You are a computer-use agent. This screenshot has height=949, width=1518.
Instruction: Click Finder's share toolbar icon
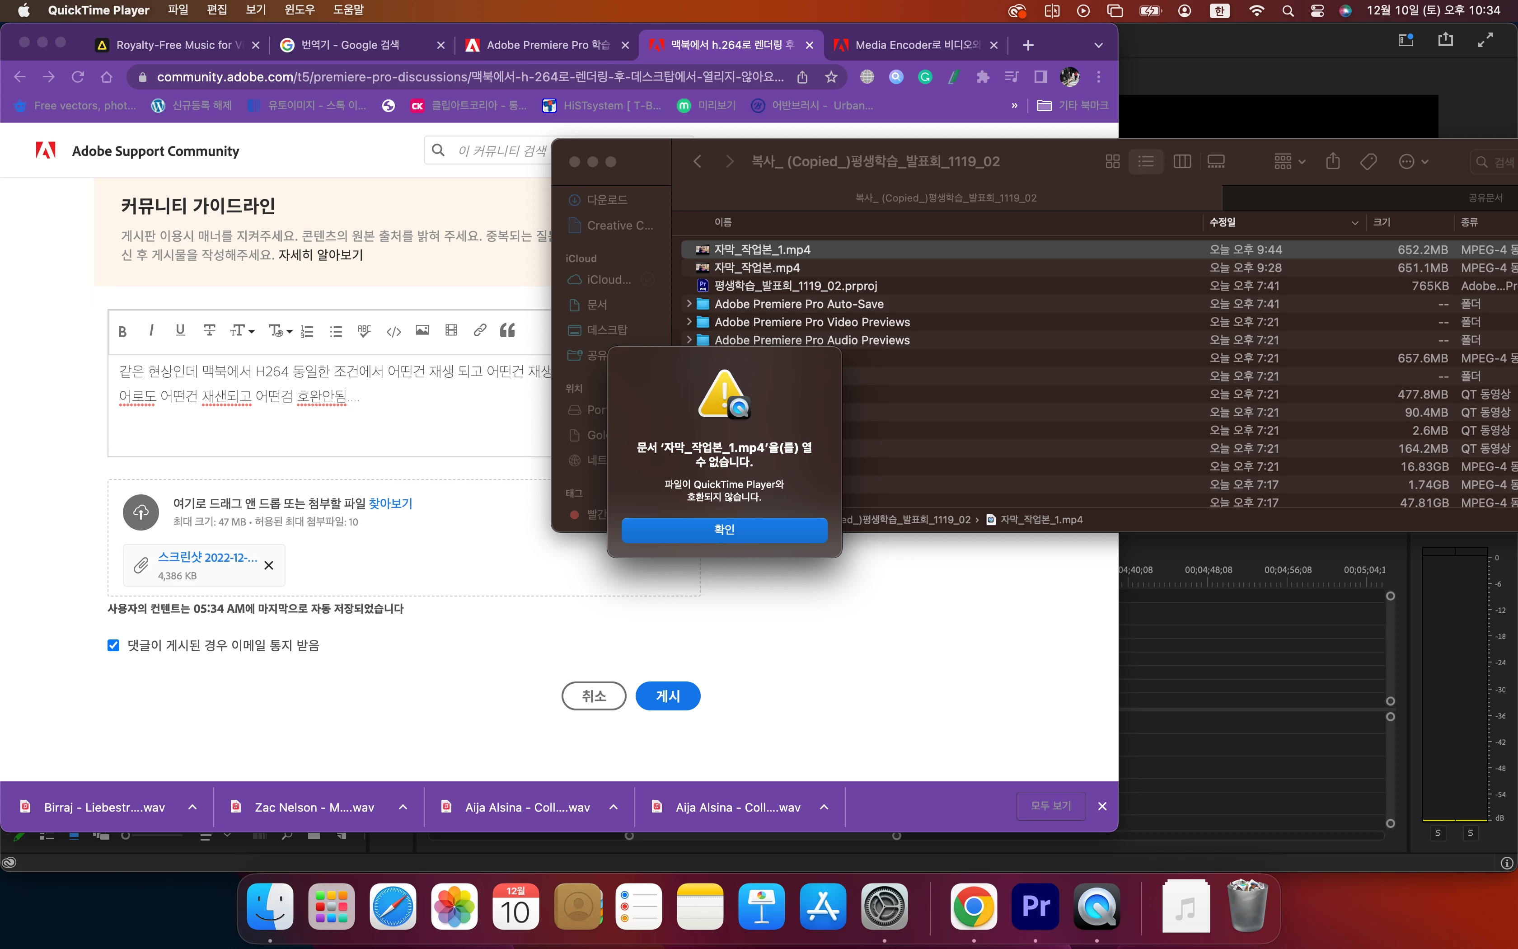click(x=1333, y=162)
